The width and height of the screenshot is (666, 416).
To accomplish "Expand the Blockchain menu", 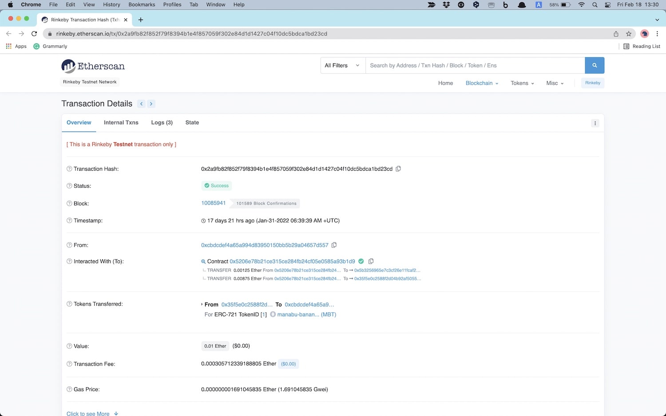I will click(482, 83).
